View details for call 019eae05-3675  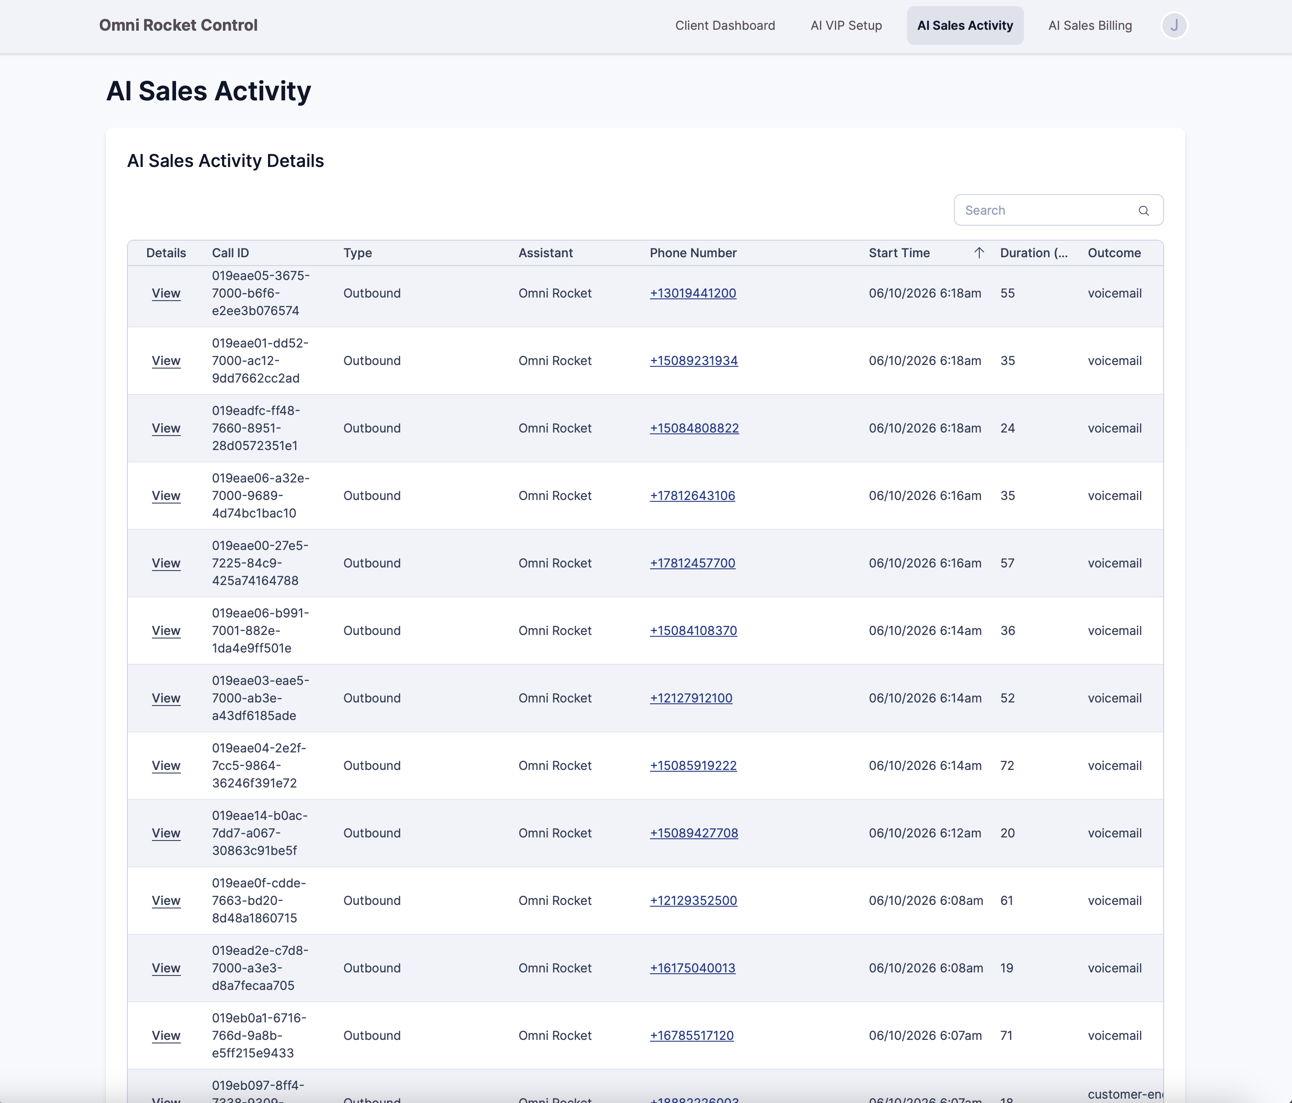pos(166,293)
